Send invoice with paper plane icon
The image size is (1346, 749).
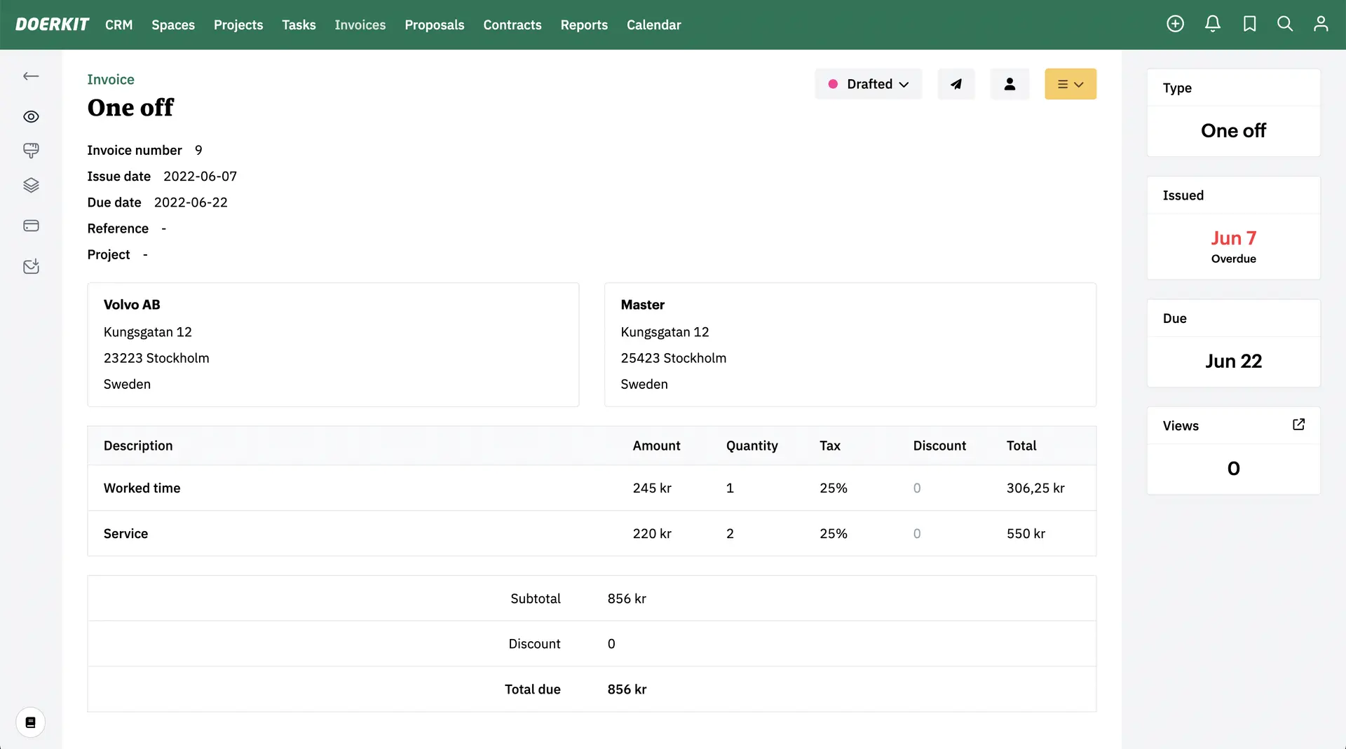pos(956,84)
